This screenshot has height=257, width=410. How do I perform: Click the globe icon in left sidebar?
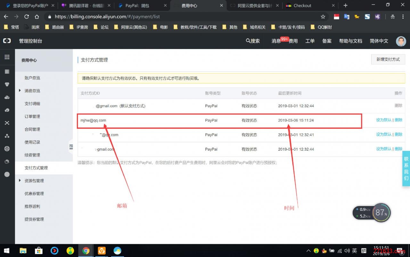(7, 149)
